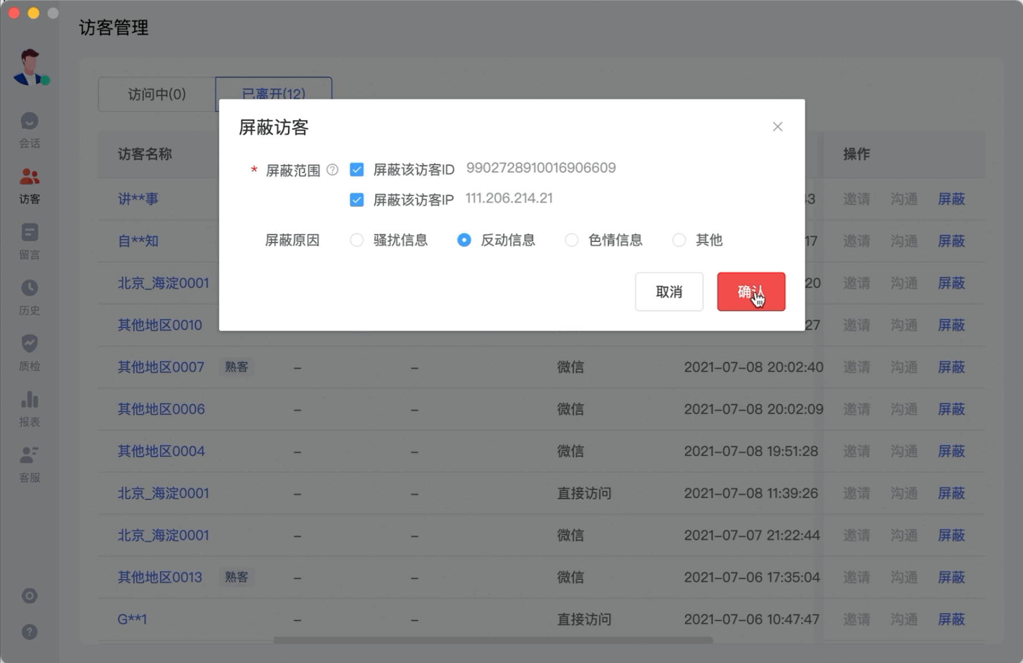
Task: Open visitor 其他地区0010 link
Action: [x=160, y=325]
